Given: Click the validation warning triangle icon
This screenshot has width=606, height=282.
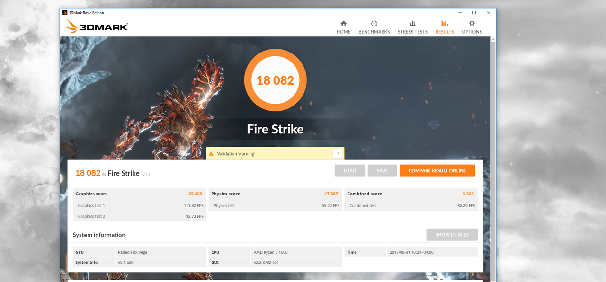Looking at the screenshot, I should 211,154.
